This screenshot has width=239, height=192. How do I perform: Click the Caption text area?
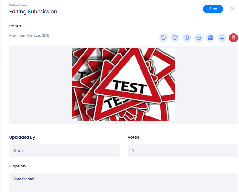(123, 182)
